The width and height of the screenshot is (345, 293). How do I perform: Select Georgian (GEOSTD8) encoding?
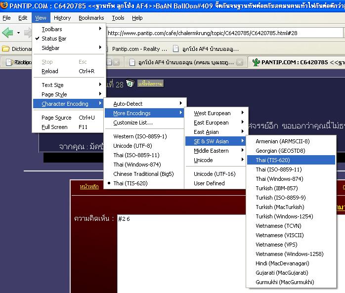291,151
